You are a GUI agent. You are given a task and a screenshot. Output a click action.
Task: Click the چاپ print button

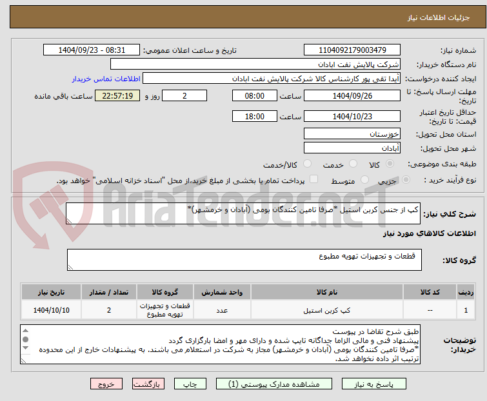pyautogui.click(x=190, y=384)
